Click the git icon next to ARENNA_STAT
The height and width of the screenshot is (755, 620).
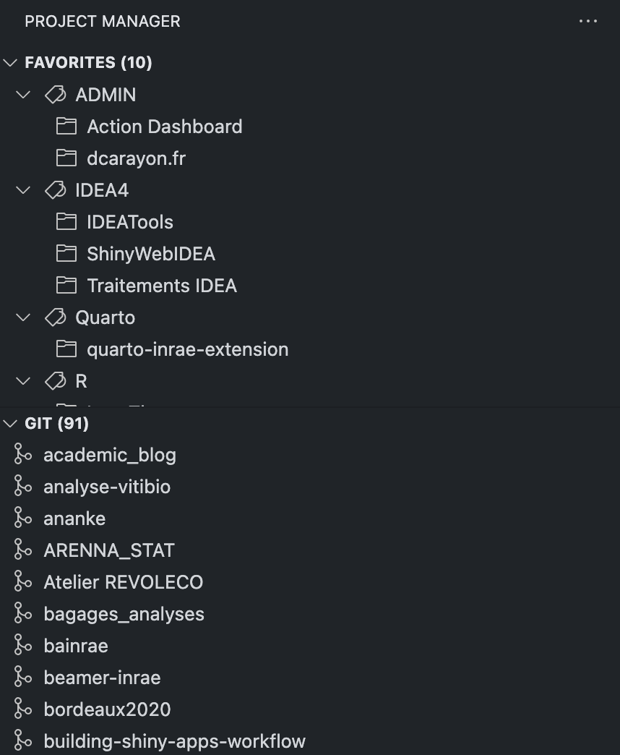23,550
